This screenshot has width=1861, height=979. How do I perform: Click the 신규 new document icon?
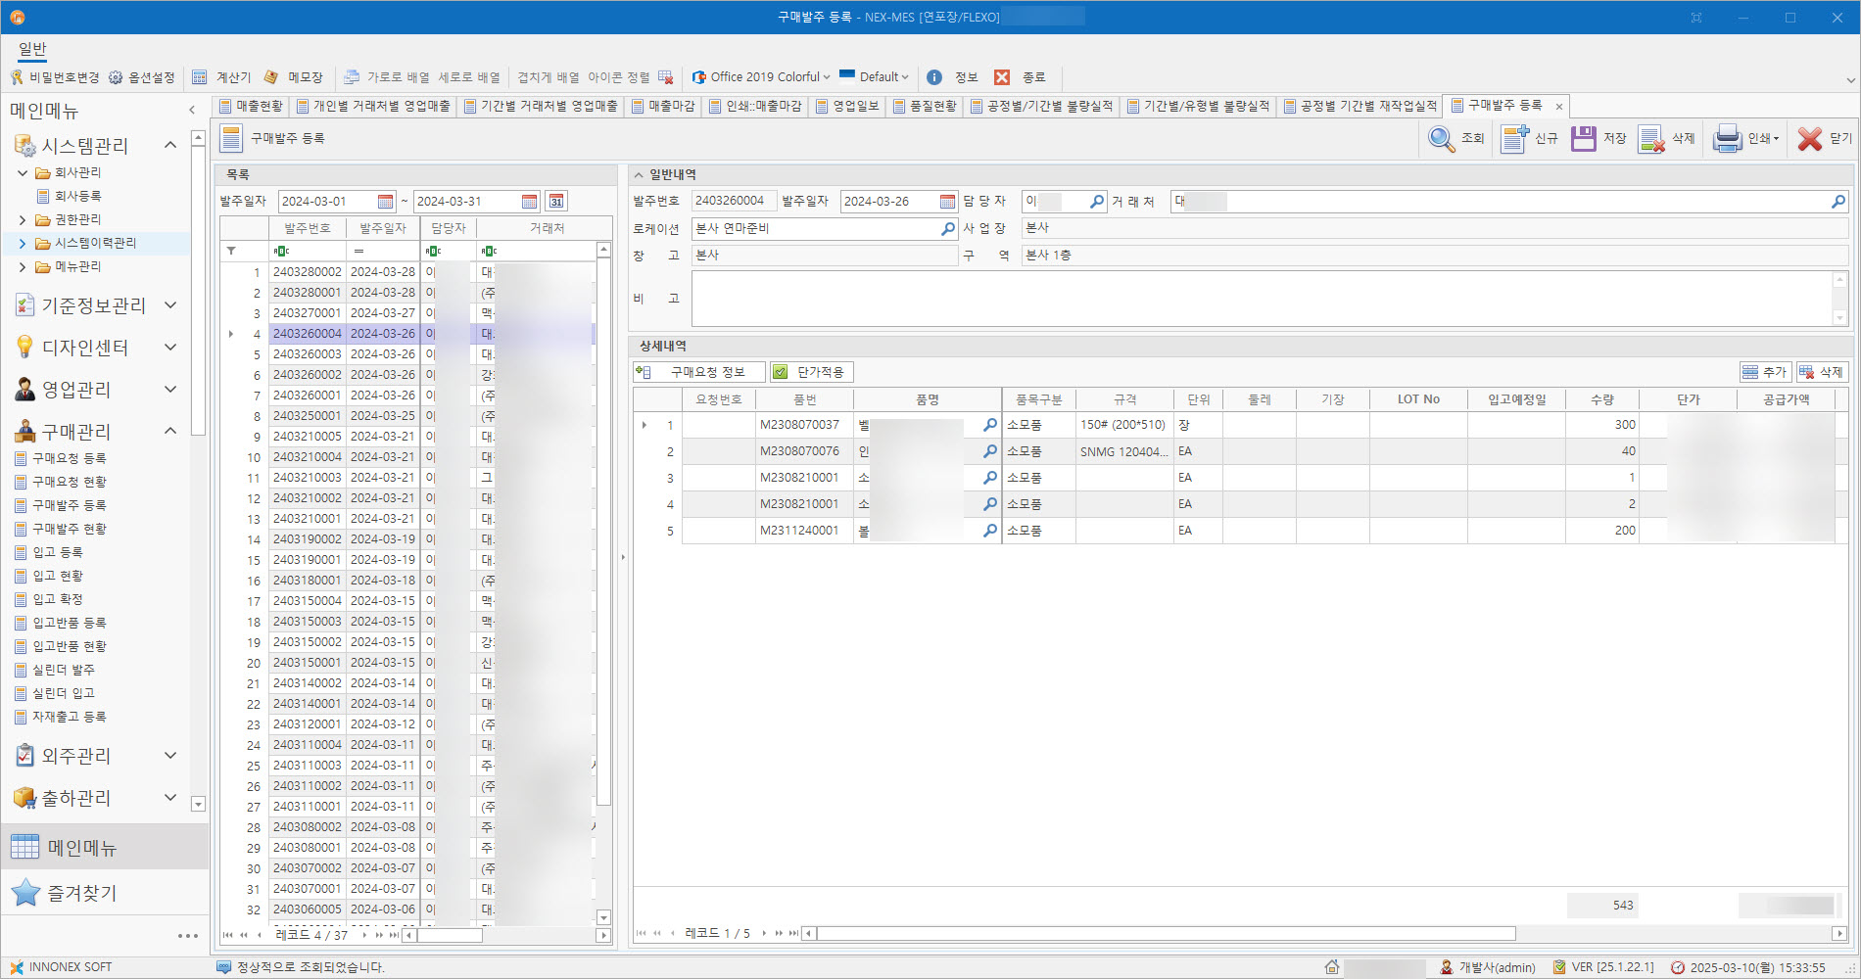point(1515,139)
